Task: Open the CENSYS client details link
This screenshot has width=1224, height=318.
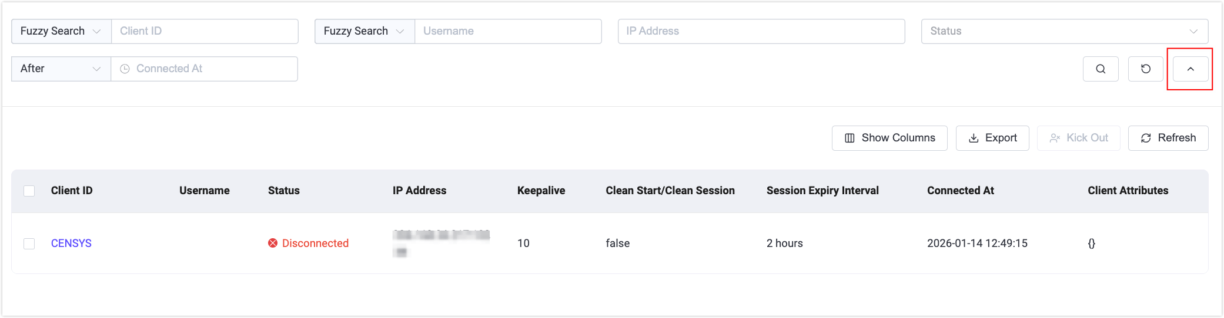Action: [x=71, y=243]
